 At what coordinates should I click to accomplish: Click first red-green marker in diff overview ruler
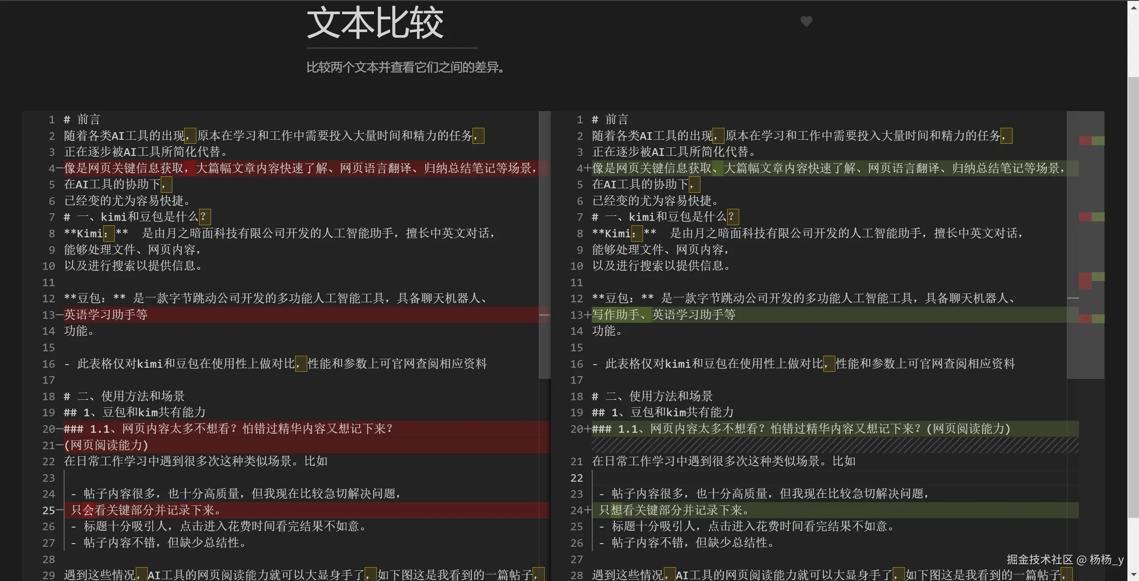coord(1091,141)
